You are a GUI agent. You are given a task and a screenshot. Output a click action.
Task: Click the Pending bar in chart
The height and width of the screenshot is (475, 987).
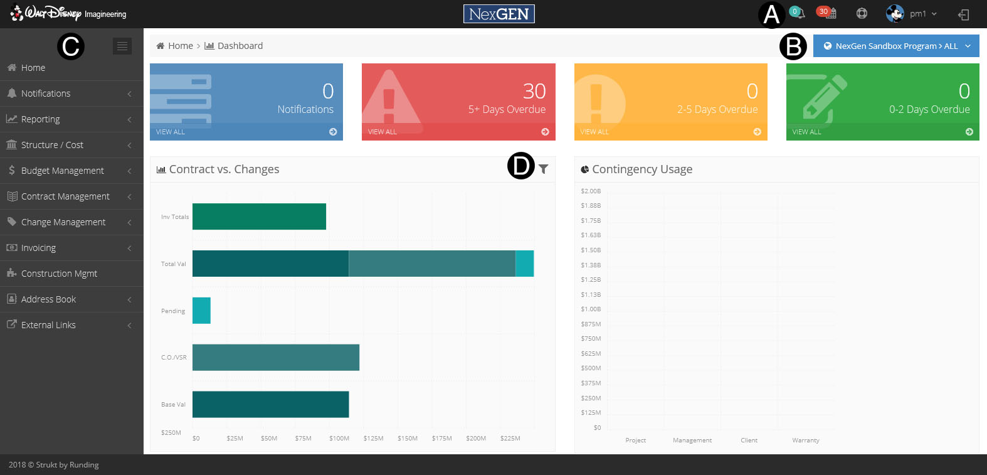click(x=201, y=311)
